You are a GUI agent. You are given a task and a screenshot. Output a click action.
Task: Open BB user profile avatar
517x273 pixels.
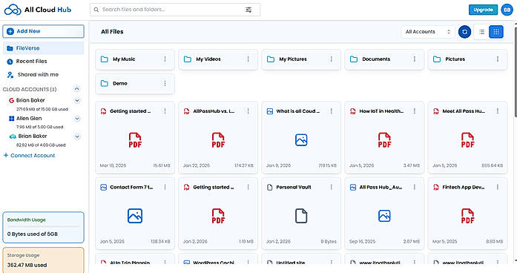pos(507,10)
